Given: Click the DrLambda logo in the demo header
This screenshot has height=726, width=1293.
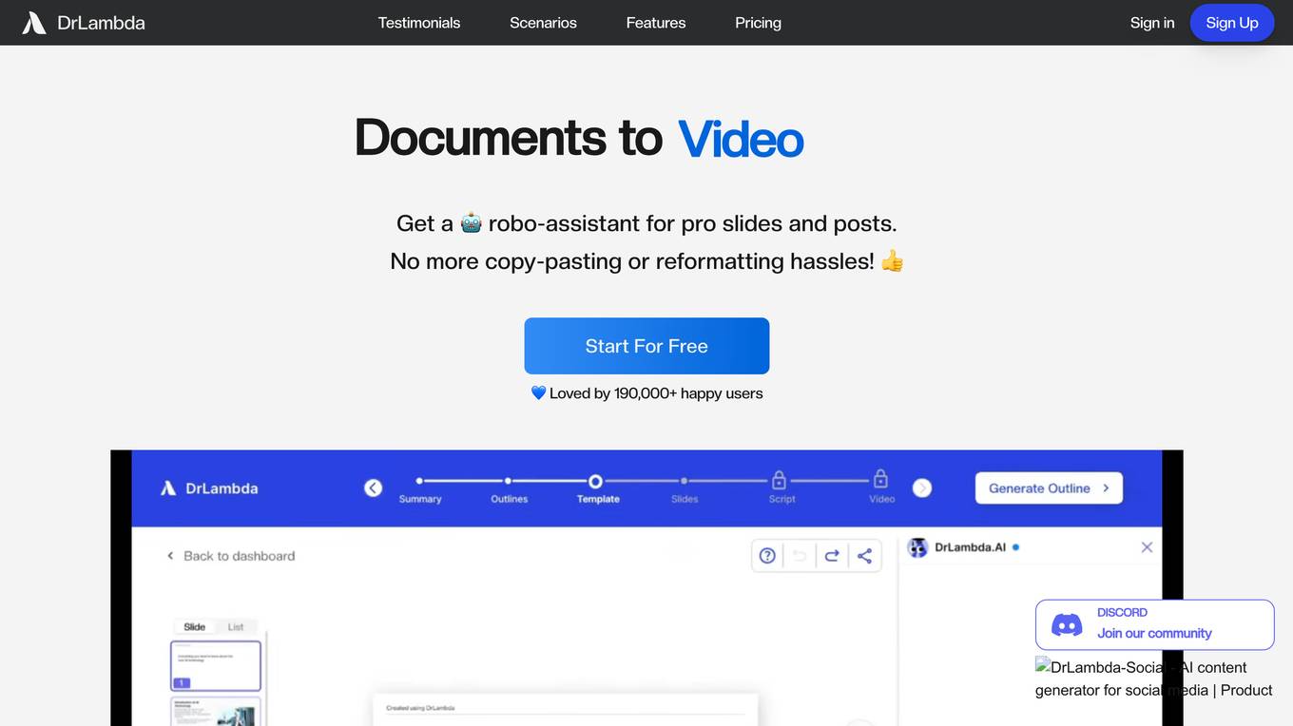Looking at the screenshot, I should click(x=209, y=487).
